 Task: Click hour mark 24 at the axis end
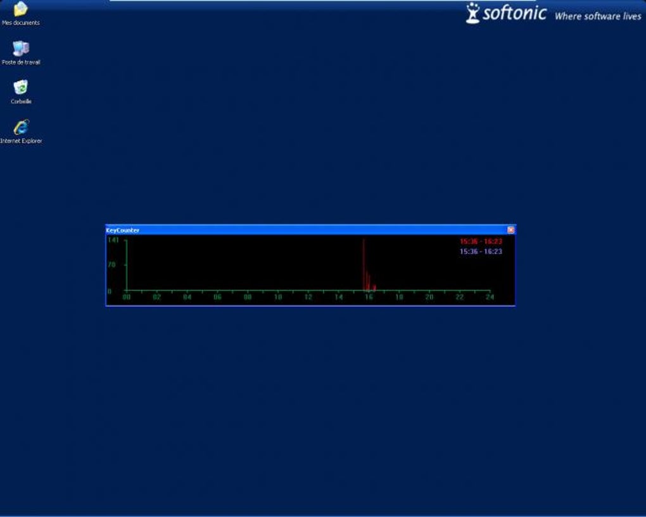click(x=490, y=297)
